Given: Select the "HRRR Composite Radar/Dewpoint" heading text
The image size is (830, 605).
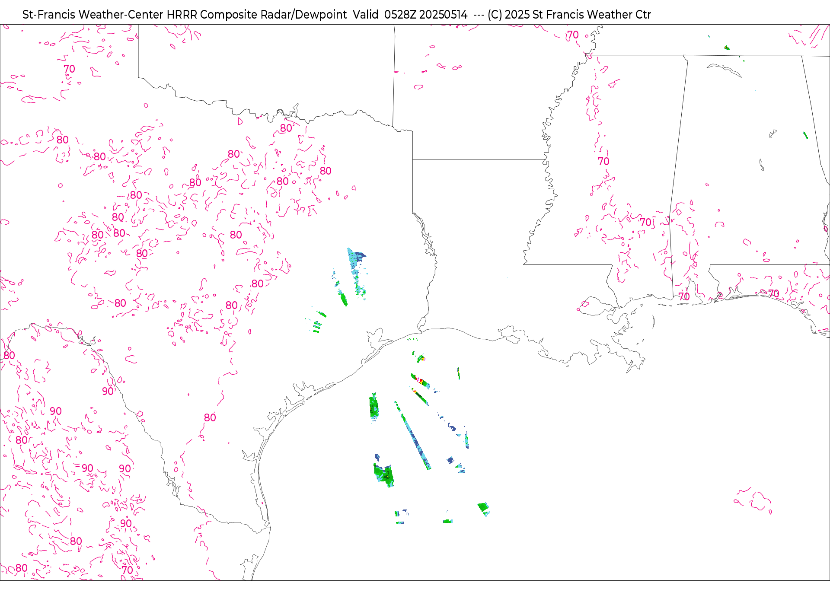Looking at the screenshot, I should (257, 15).
